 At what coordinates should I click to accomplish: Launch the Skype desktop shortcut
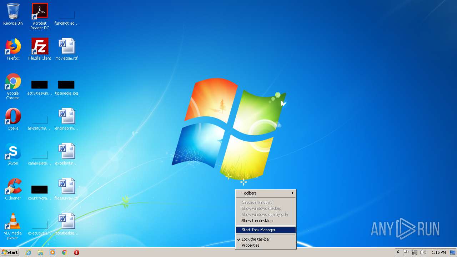point(13,154)
